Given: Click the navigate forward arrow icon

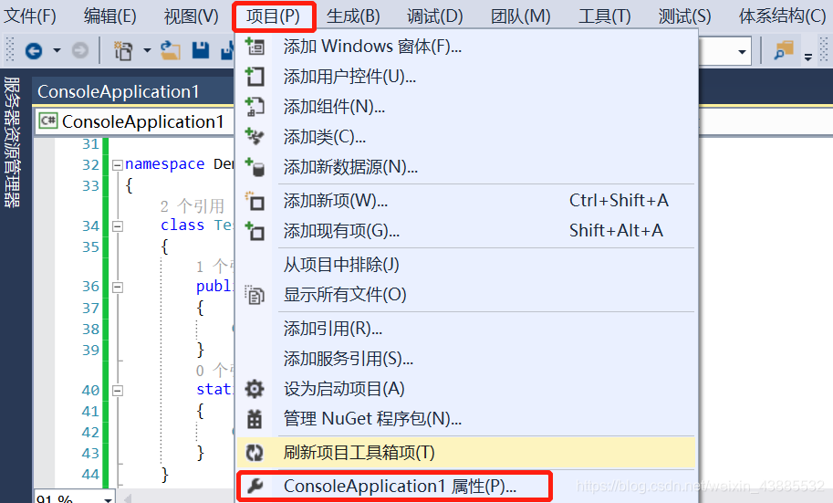Looking at the screenshot, I should [x=80, y=51].
